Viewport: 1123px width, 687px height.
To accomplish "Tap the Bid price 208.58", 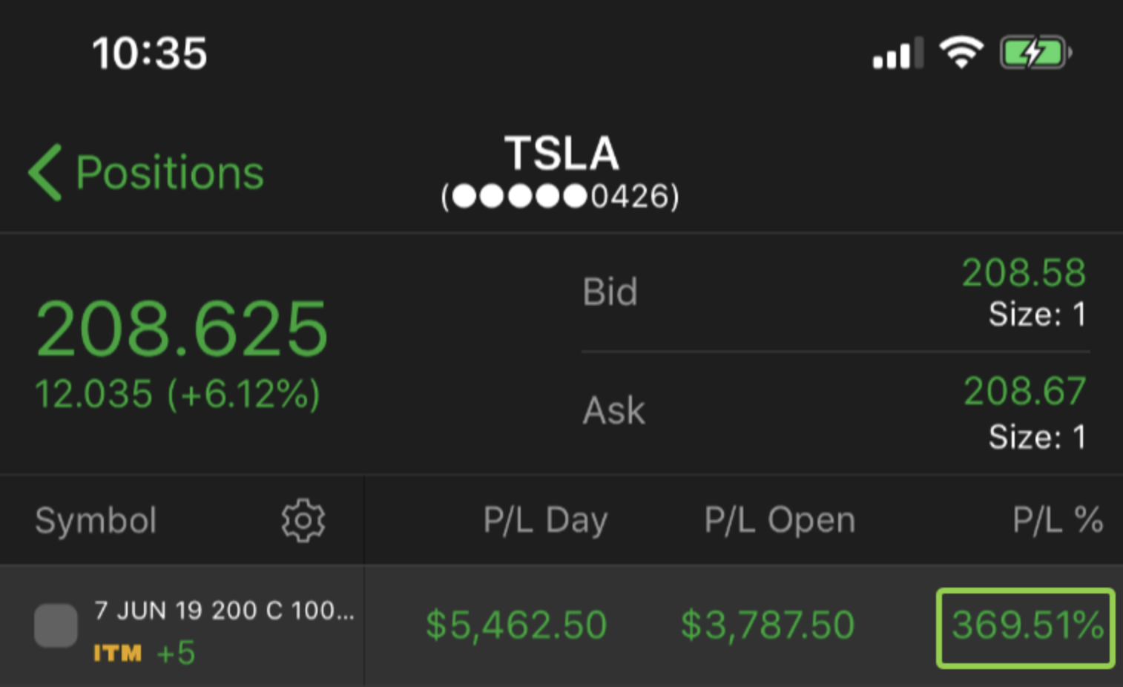I will coord(1024,273).
